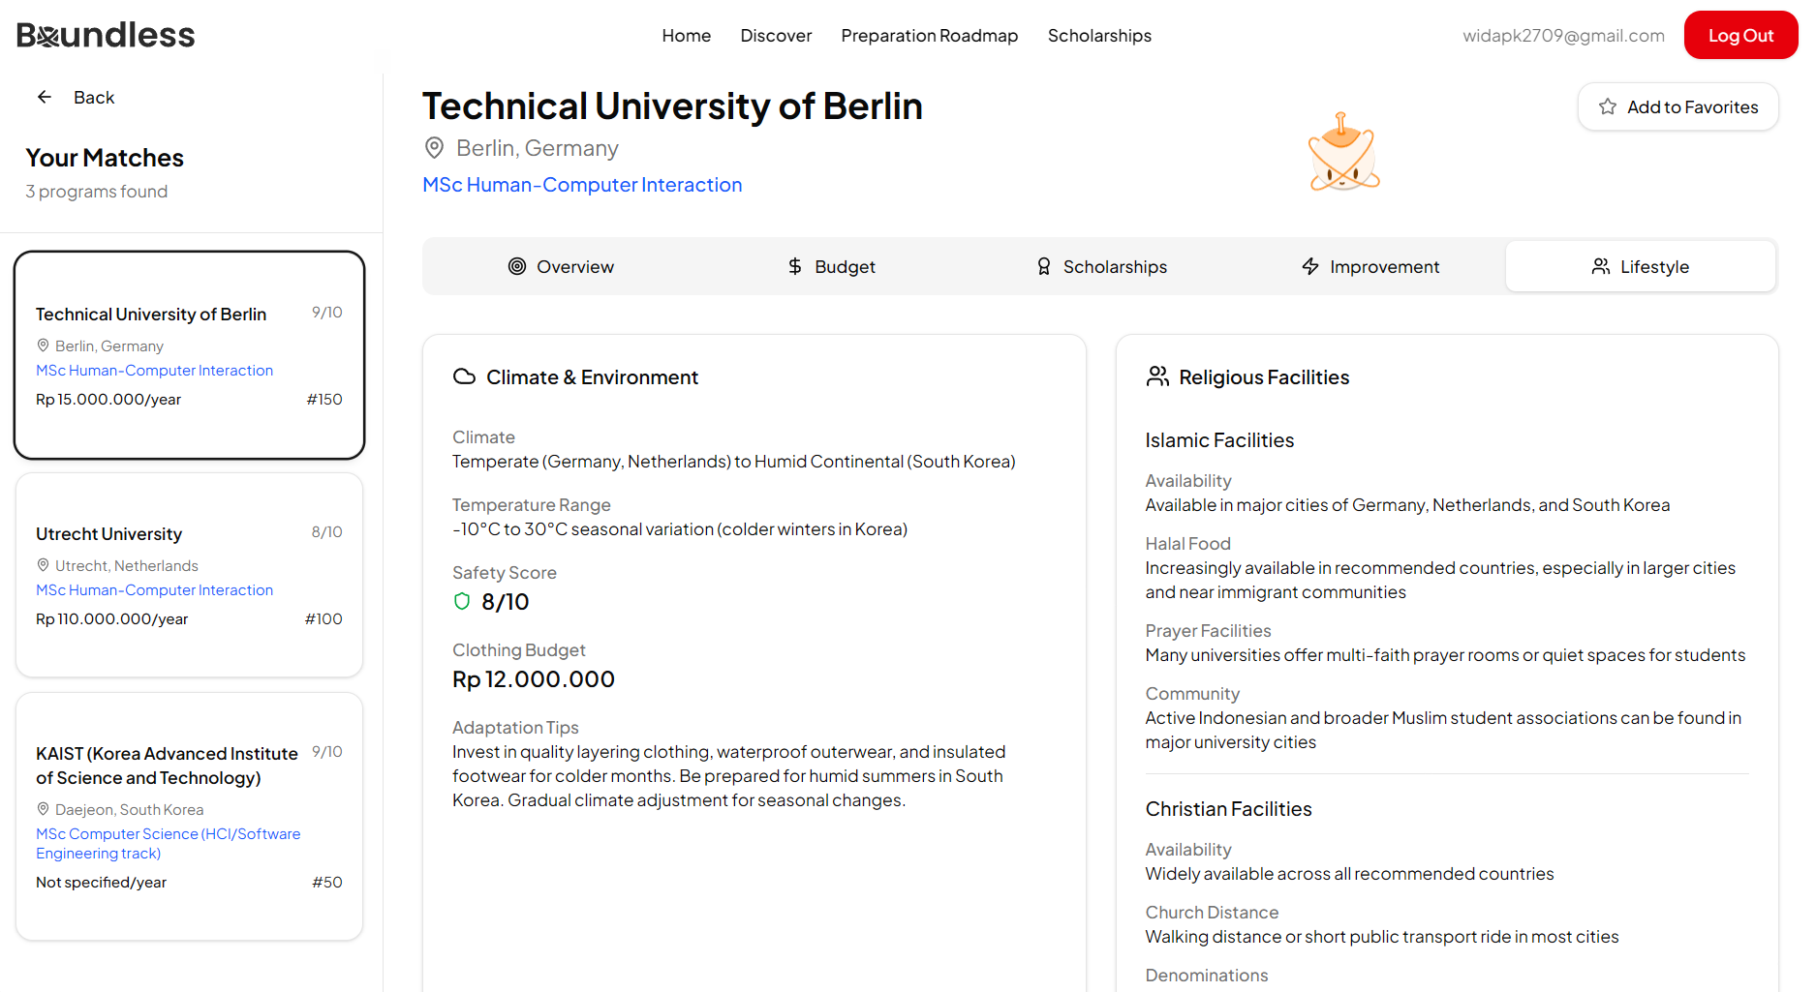Click the Overview target icon

click(x=517, y=266)
